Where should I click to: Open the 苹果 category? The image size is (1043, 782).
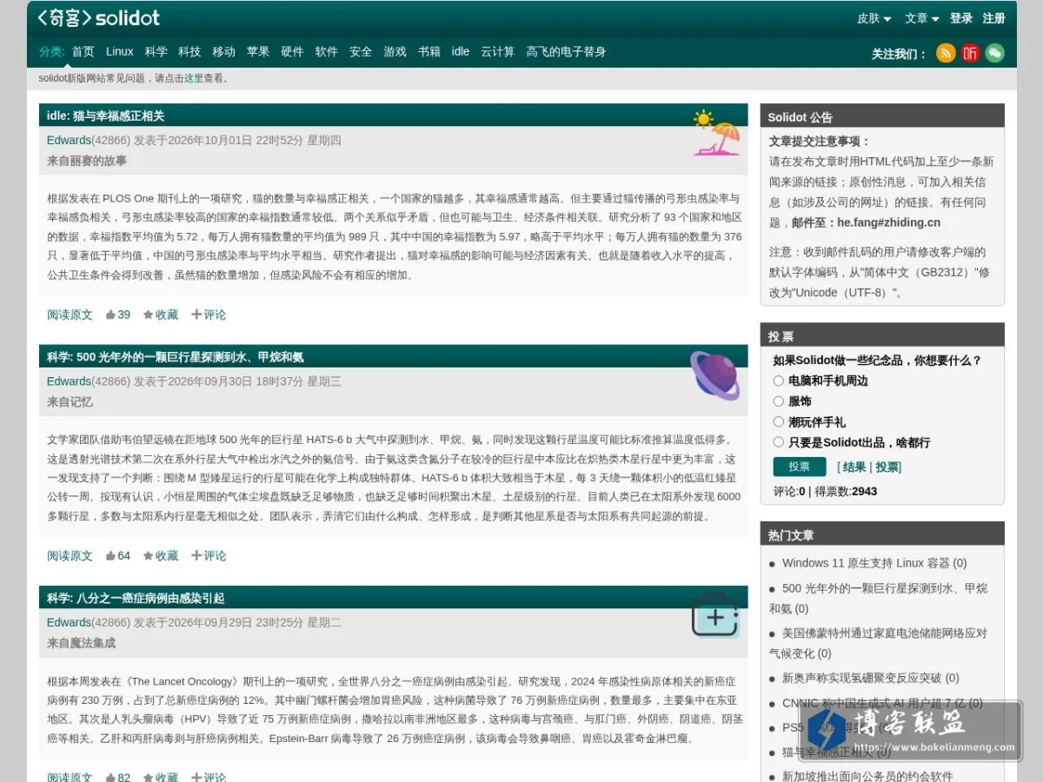[x=258, y=51]
